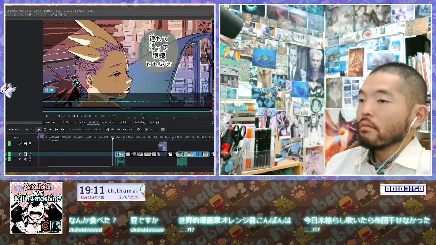Switch to the クリップモニタ tab
Image resolution: width=436 pixels, height=245 pixels.
click(x=93, y=122)
